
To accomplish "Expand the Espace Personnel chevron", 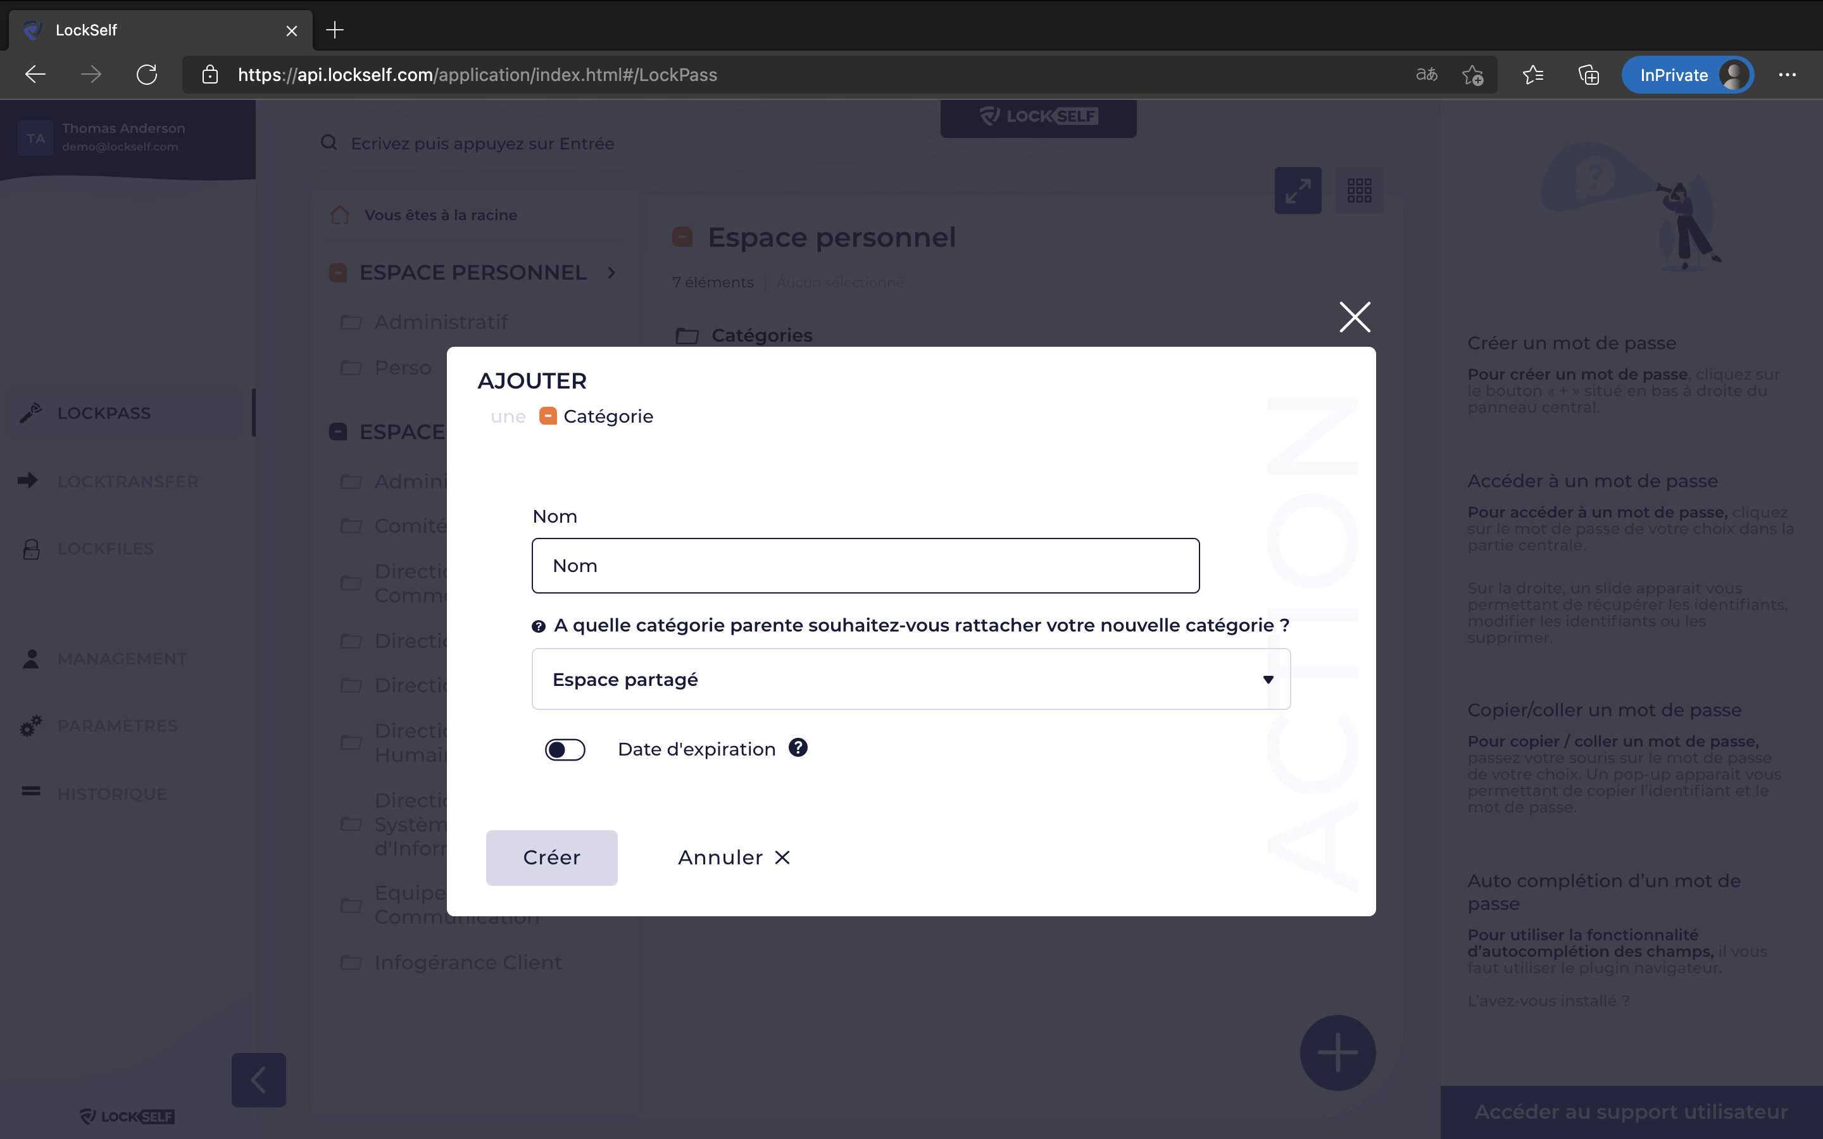I will point(611,272).
